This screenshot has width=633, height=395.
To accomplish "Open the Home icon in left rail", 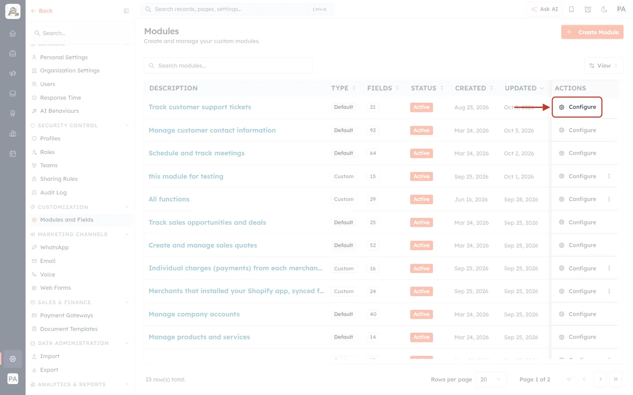I will tap(13, 33).
